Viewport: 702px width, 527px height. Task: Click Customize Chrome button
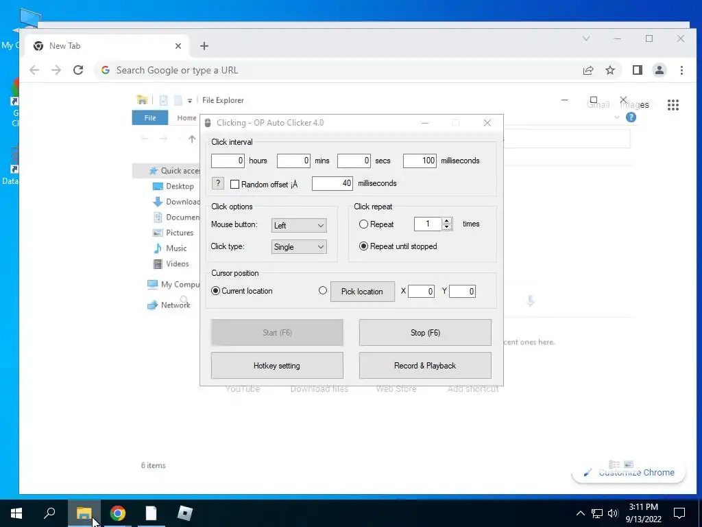pos(629,472)
